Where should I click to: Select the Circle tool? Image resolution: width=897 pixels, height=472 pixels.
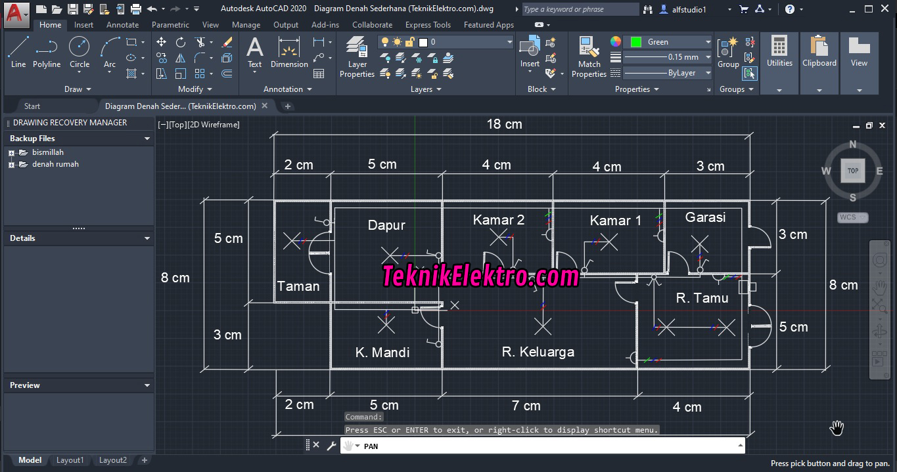click(80, 53)
